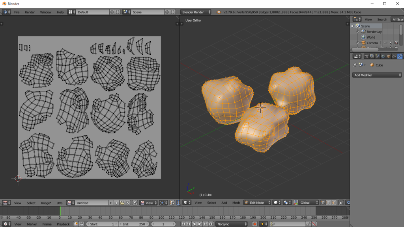This screenshot has width=404, height=227.
Task: Open UV editor pivot point selector
Action: tap(163, 203)
